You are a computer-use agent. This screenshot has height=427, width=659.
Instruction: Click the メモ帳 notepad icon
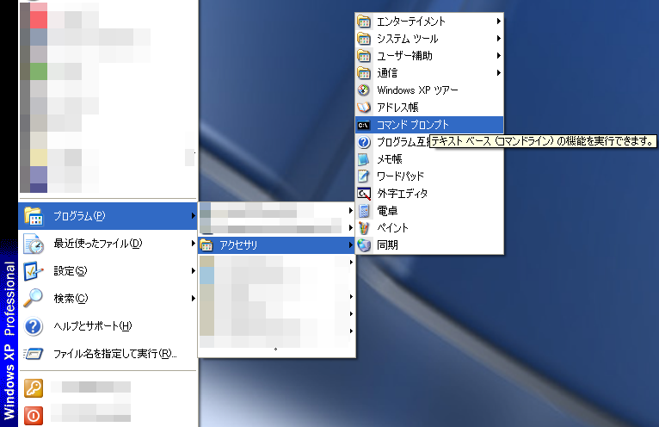click(x=363, y=159)
